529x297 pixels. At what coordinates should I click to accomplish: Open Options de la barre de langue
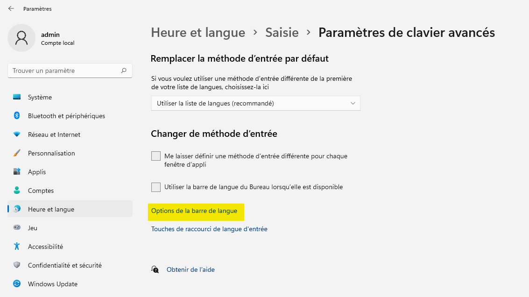point(194,211)
